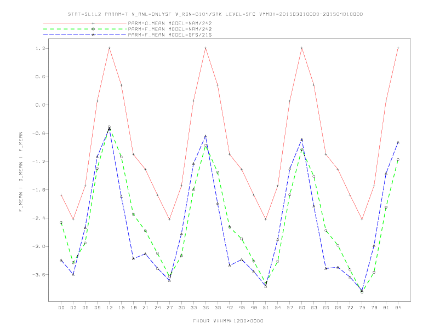Click x-axis forecast hour label 24
Screen dimensions: 434x335
[x=157, y=308]
